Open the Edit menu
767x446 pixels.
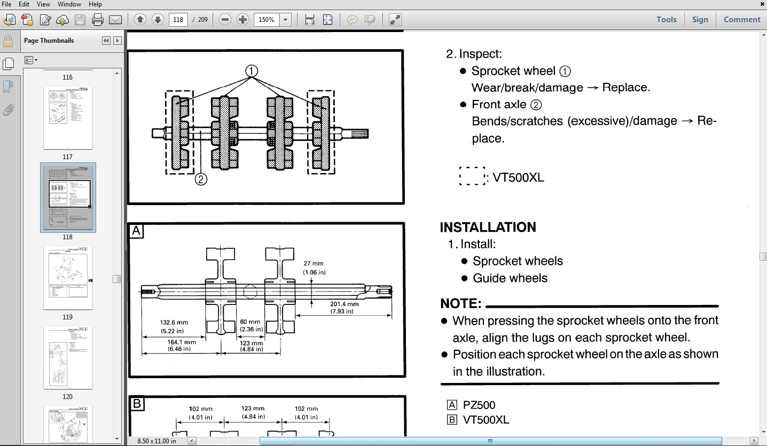click(24, 4)
